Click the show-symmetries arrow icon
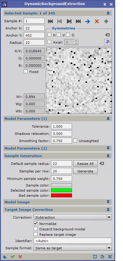123x261 pixels. pyautogui.click(x=107, y=42)
